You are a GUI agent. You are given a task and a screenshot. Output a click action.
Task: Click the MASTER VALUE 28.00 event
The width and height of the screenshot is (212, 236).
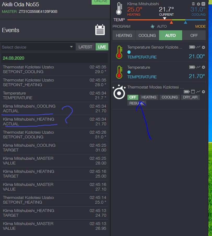(55, 161)
